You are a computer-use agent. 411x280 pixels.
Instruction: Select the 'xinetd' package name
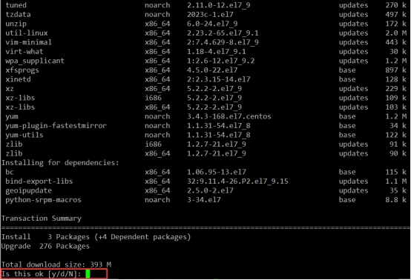tap(18, 79)
